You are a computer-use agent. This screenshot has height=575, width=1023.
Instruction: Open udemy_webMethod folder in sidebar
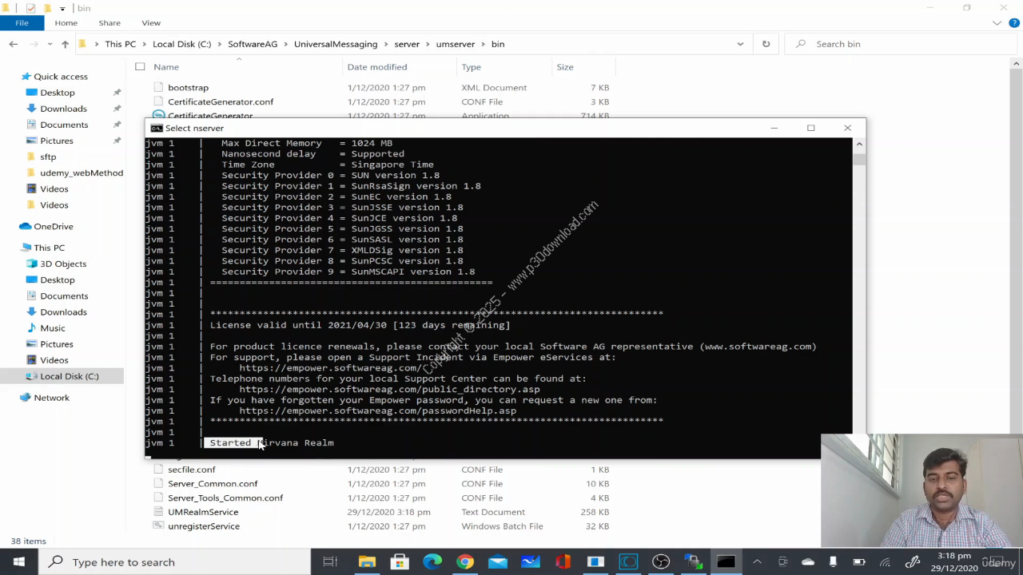(82, 172)
